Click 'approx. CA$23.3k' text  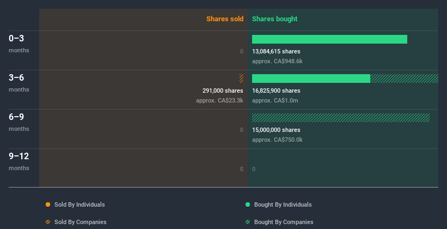(219, 100)
